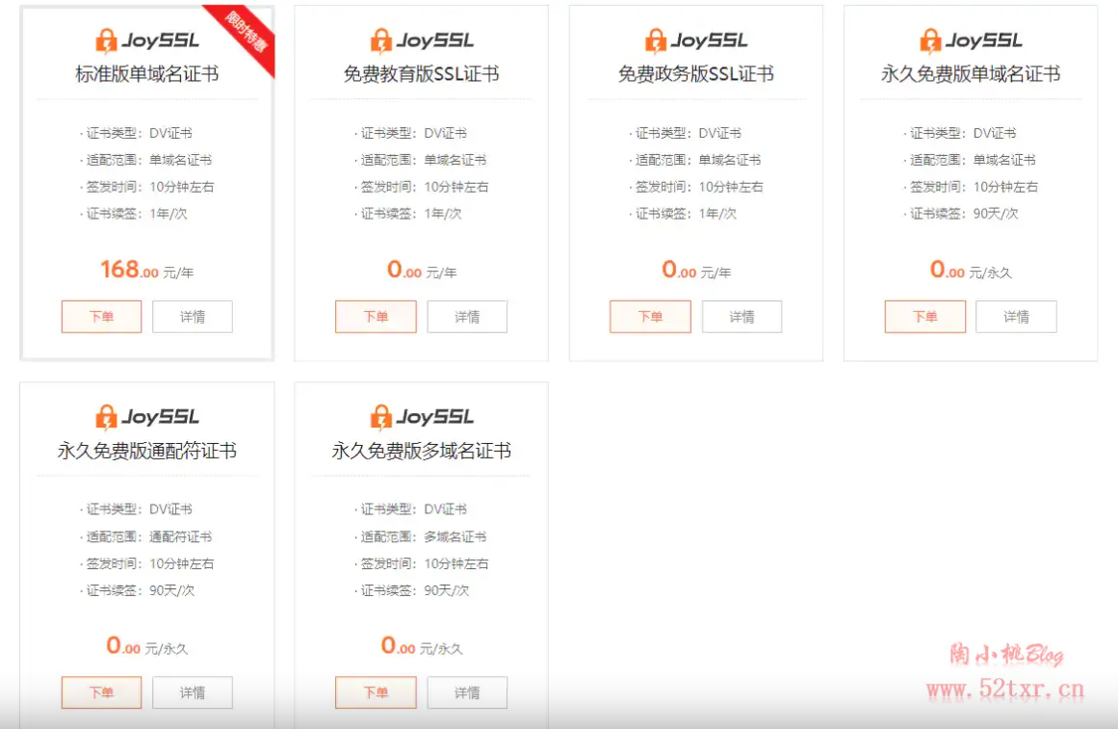Click 证书续签: 90天/次 on 多域名证书 card

click(412, 590)
